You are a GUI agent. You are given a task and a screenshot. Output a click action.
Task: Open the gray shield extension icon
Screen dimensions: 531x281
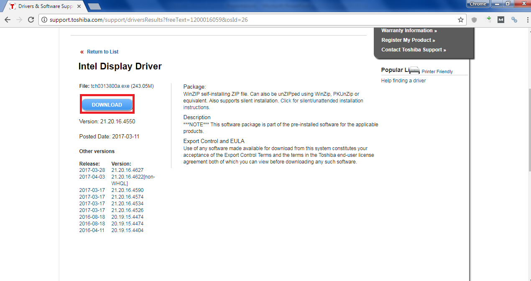(474, 20)
